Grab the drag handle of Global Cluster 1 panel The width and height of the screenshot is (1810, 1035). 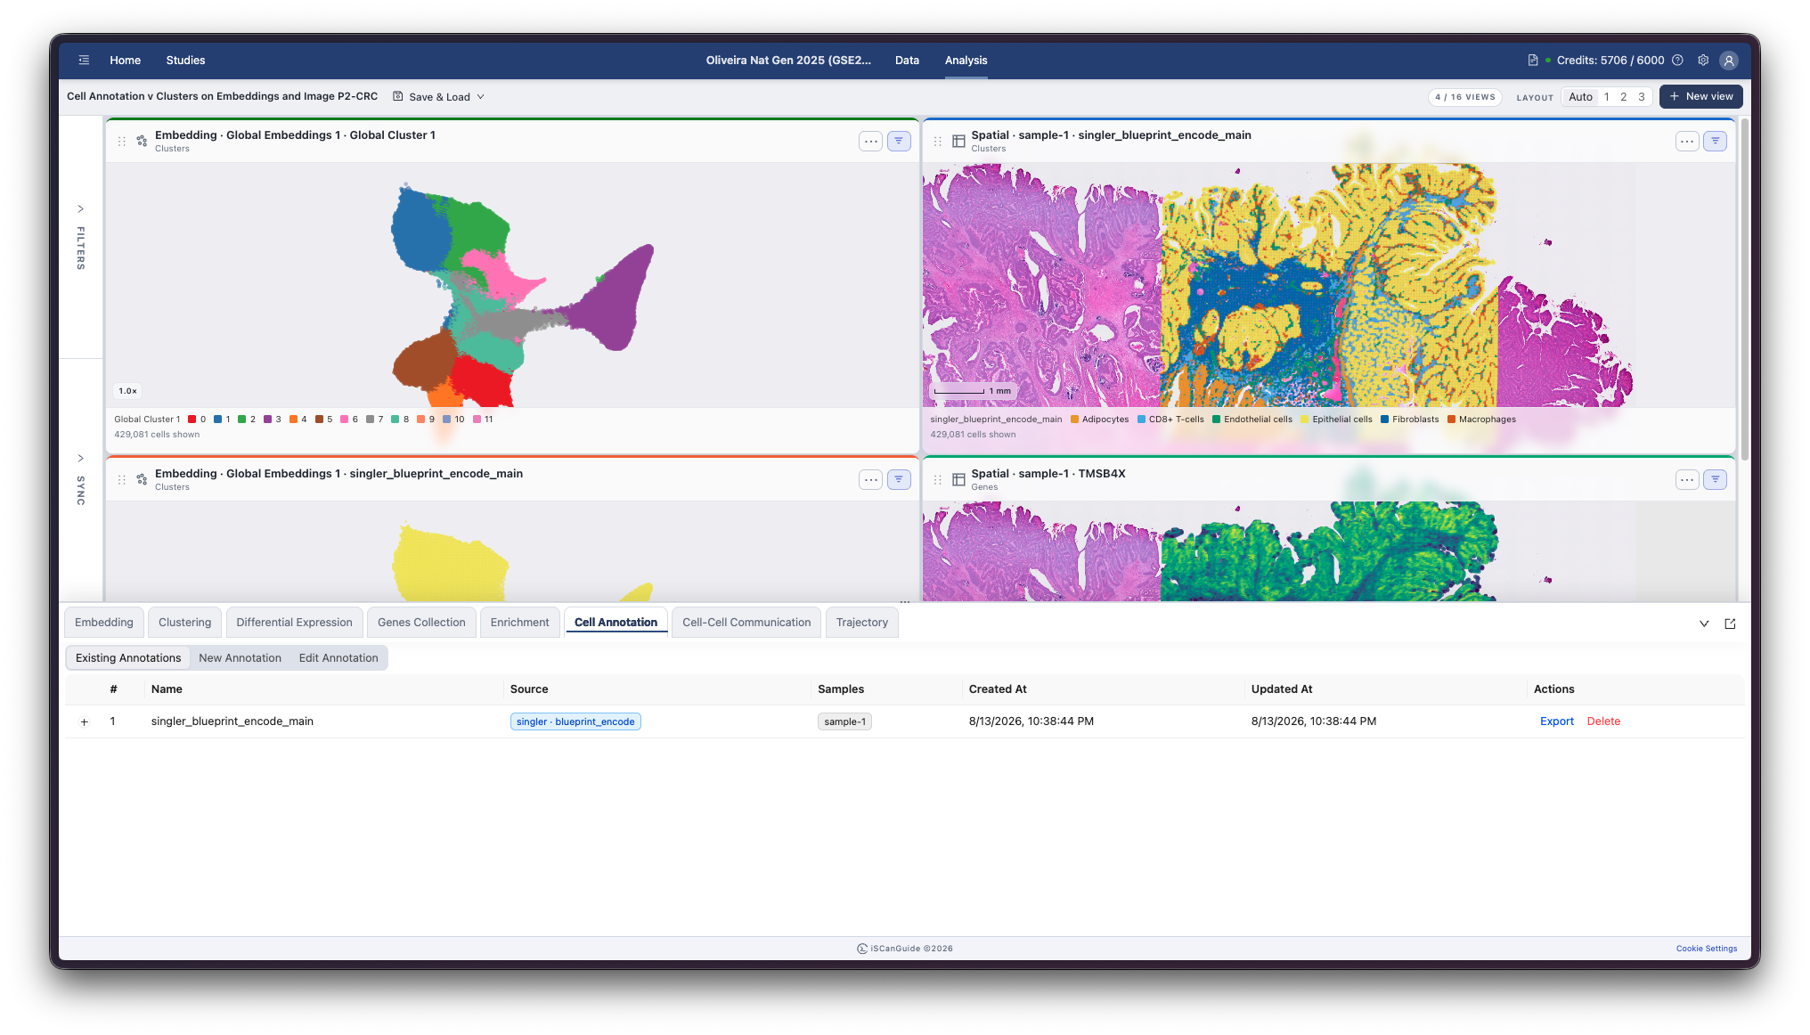pos(122,141)
